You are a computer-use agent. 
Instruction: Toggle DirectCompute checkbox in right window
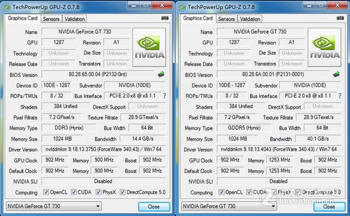coord(298,192)
